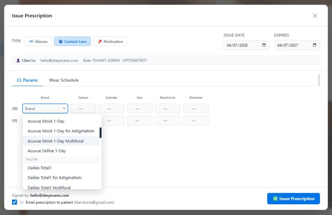Screen dimensions: 332x215
Task: Choose Acuvue Moist 1-Day for Astigmatism
Action: [x=61, y=131]
